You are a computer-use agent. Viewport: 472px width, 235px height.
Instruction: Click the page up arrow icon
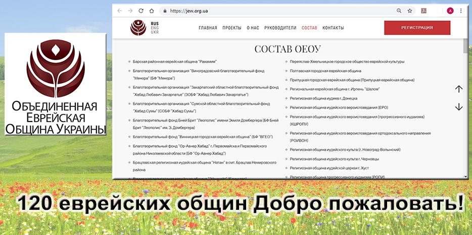point(459,89)
